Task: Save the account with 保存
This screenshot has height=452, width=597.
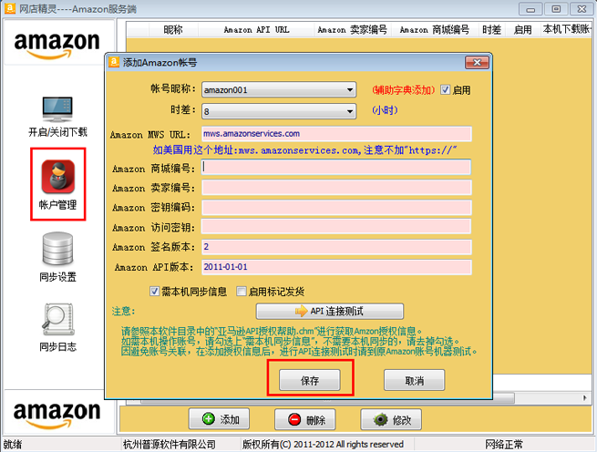Action: coord(310,380)
